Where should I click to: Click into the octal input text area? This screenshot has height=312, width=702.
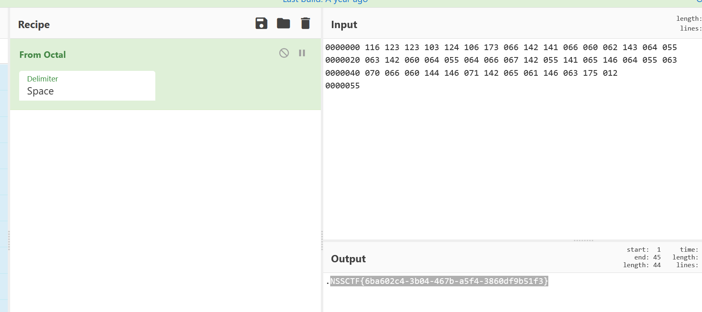(x=512, y=138)
